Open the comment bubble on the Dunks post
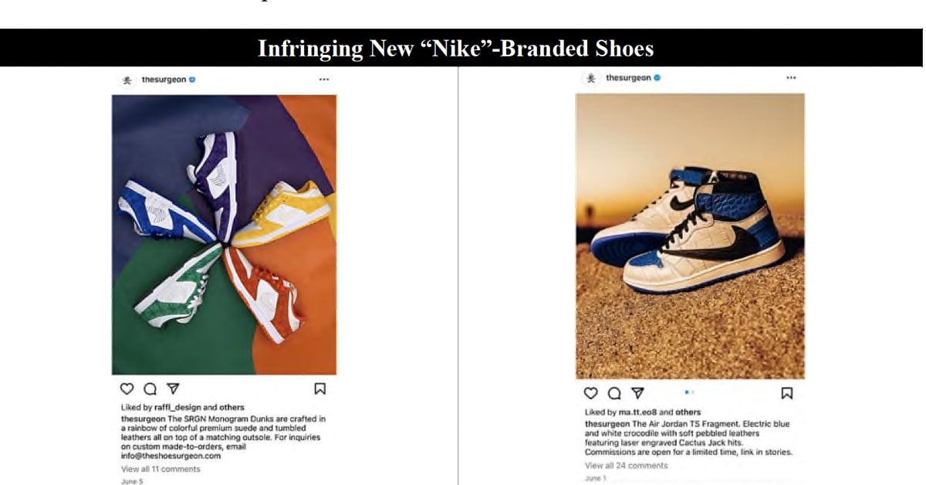The height and width of the screenshot is (485, 926). pyautogui.click(x=150, y=389)
